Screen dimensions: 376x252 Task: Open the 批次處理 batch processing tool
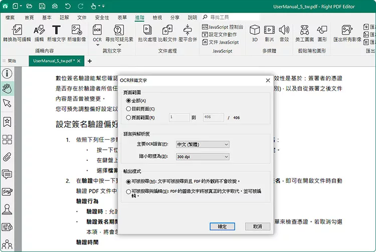[147, 33]
